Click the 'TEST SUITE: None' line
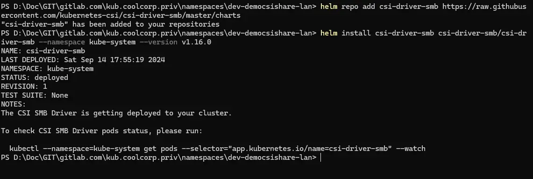 click(x=35, y=95)
